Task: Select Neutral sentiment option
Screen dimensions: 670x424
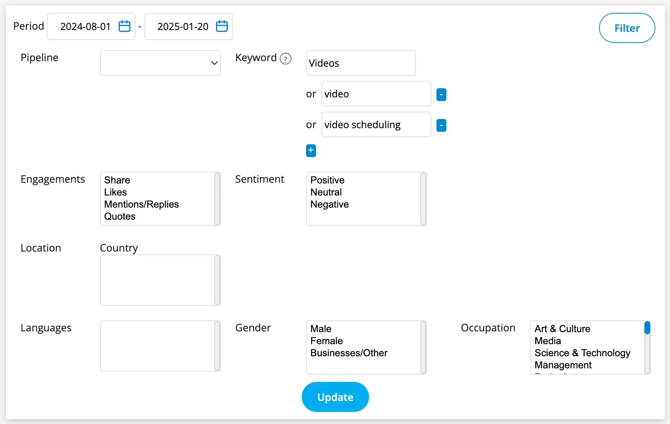Action: (x=364, y=192)
